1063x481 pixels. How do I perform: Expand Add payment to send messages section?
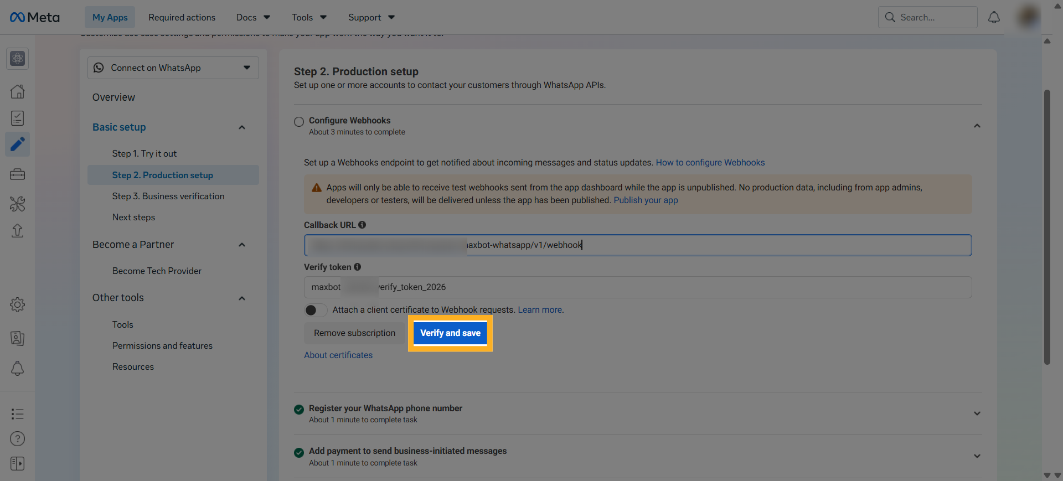[977, 456]
